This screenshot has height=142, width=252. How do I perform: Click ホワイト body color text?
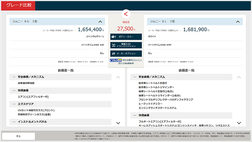(x=152, y=37)
